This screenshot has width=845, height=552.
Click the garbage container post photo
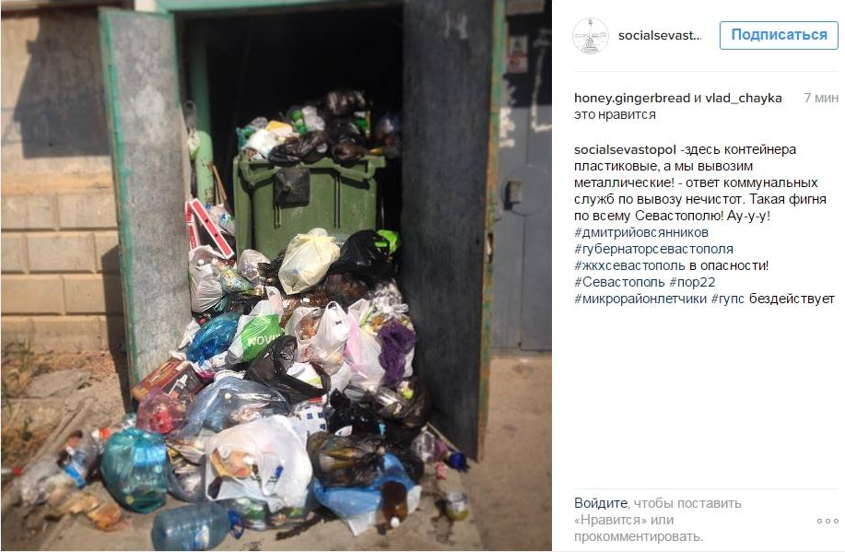pos(276,276)
